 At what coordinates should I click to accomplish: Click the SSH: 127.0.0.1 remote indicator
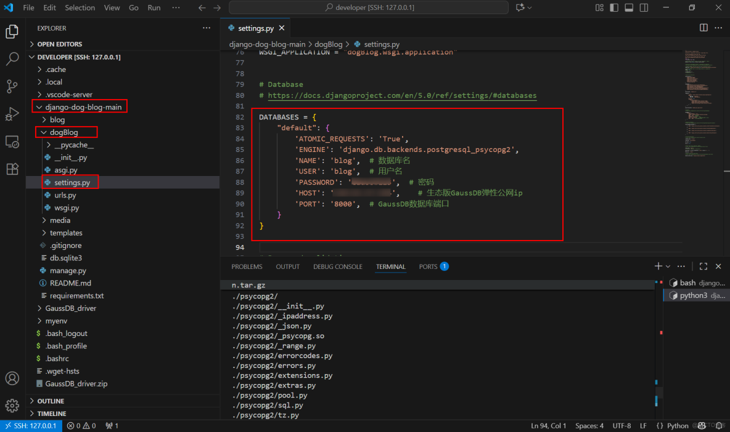pyautogui.click(x=30, y=425)
